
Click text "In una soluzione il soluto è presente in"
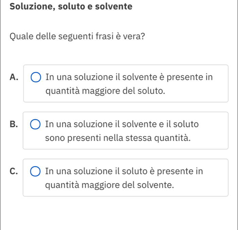pos(124,171)
